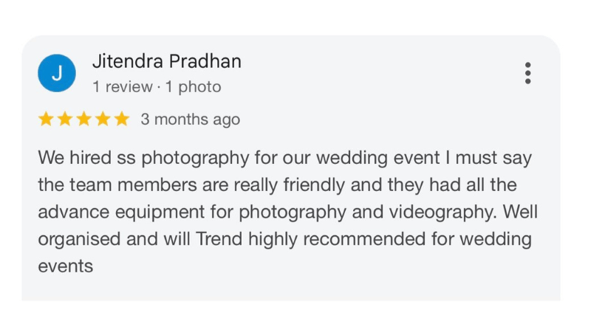Click the blue J profile avatar
This screenshot has height=332, width=591.
(x=57, y=73)
